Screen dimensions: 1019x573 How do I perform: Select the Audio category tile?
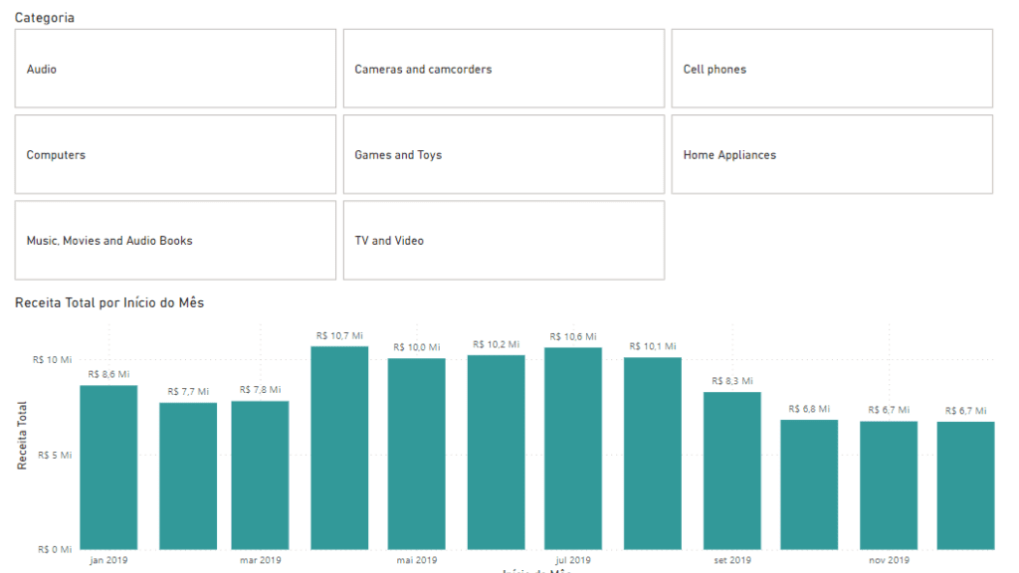pyautogui.click(x=175, y=69)
